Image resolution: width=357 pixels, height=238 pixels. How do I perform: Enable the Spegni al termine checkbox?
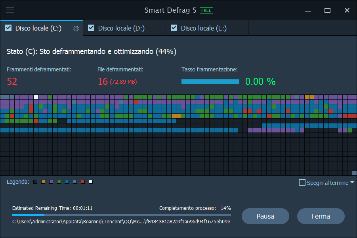pyautogui.click(x=302, y=183)
